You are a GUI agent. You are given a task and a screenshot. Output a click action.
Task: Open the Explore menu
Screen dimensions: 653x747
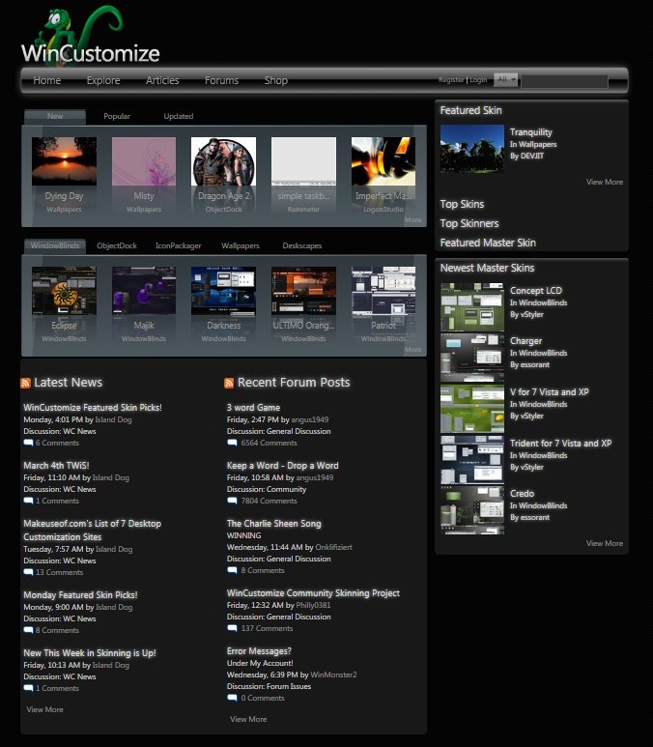pos(103,80)
